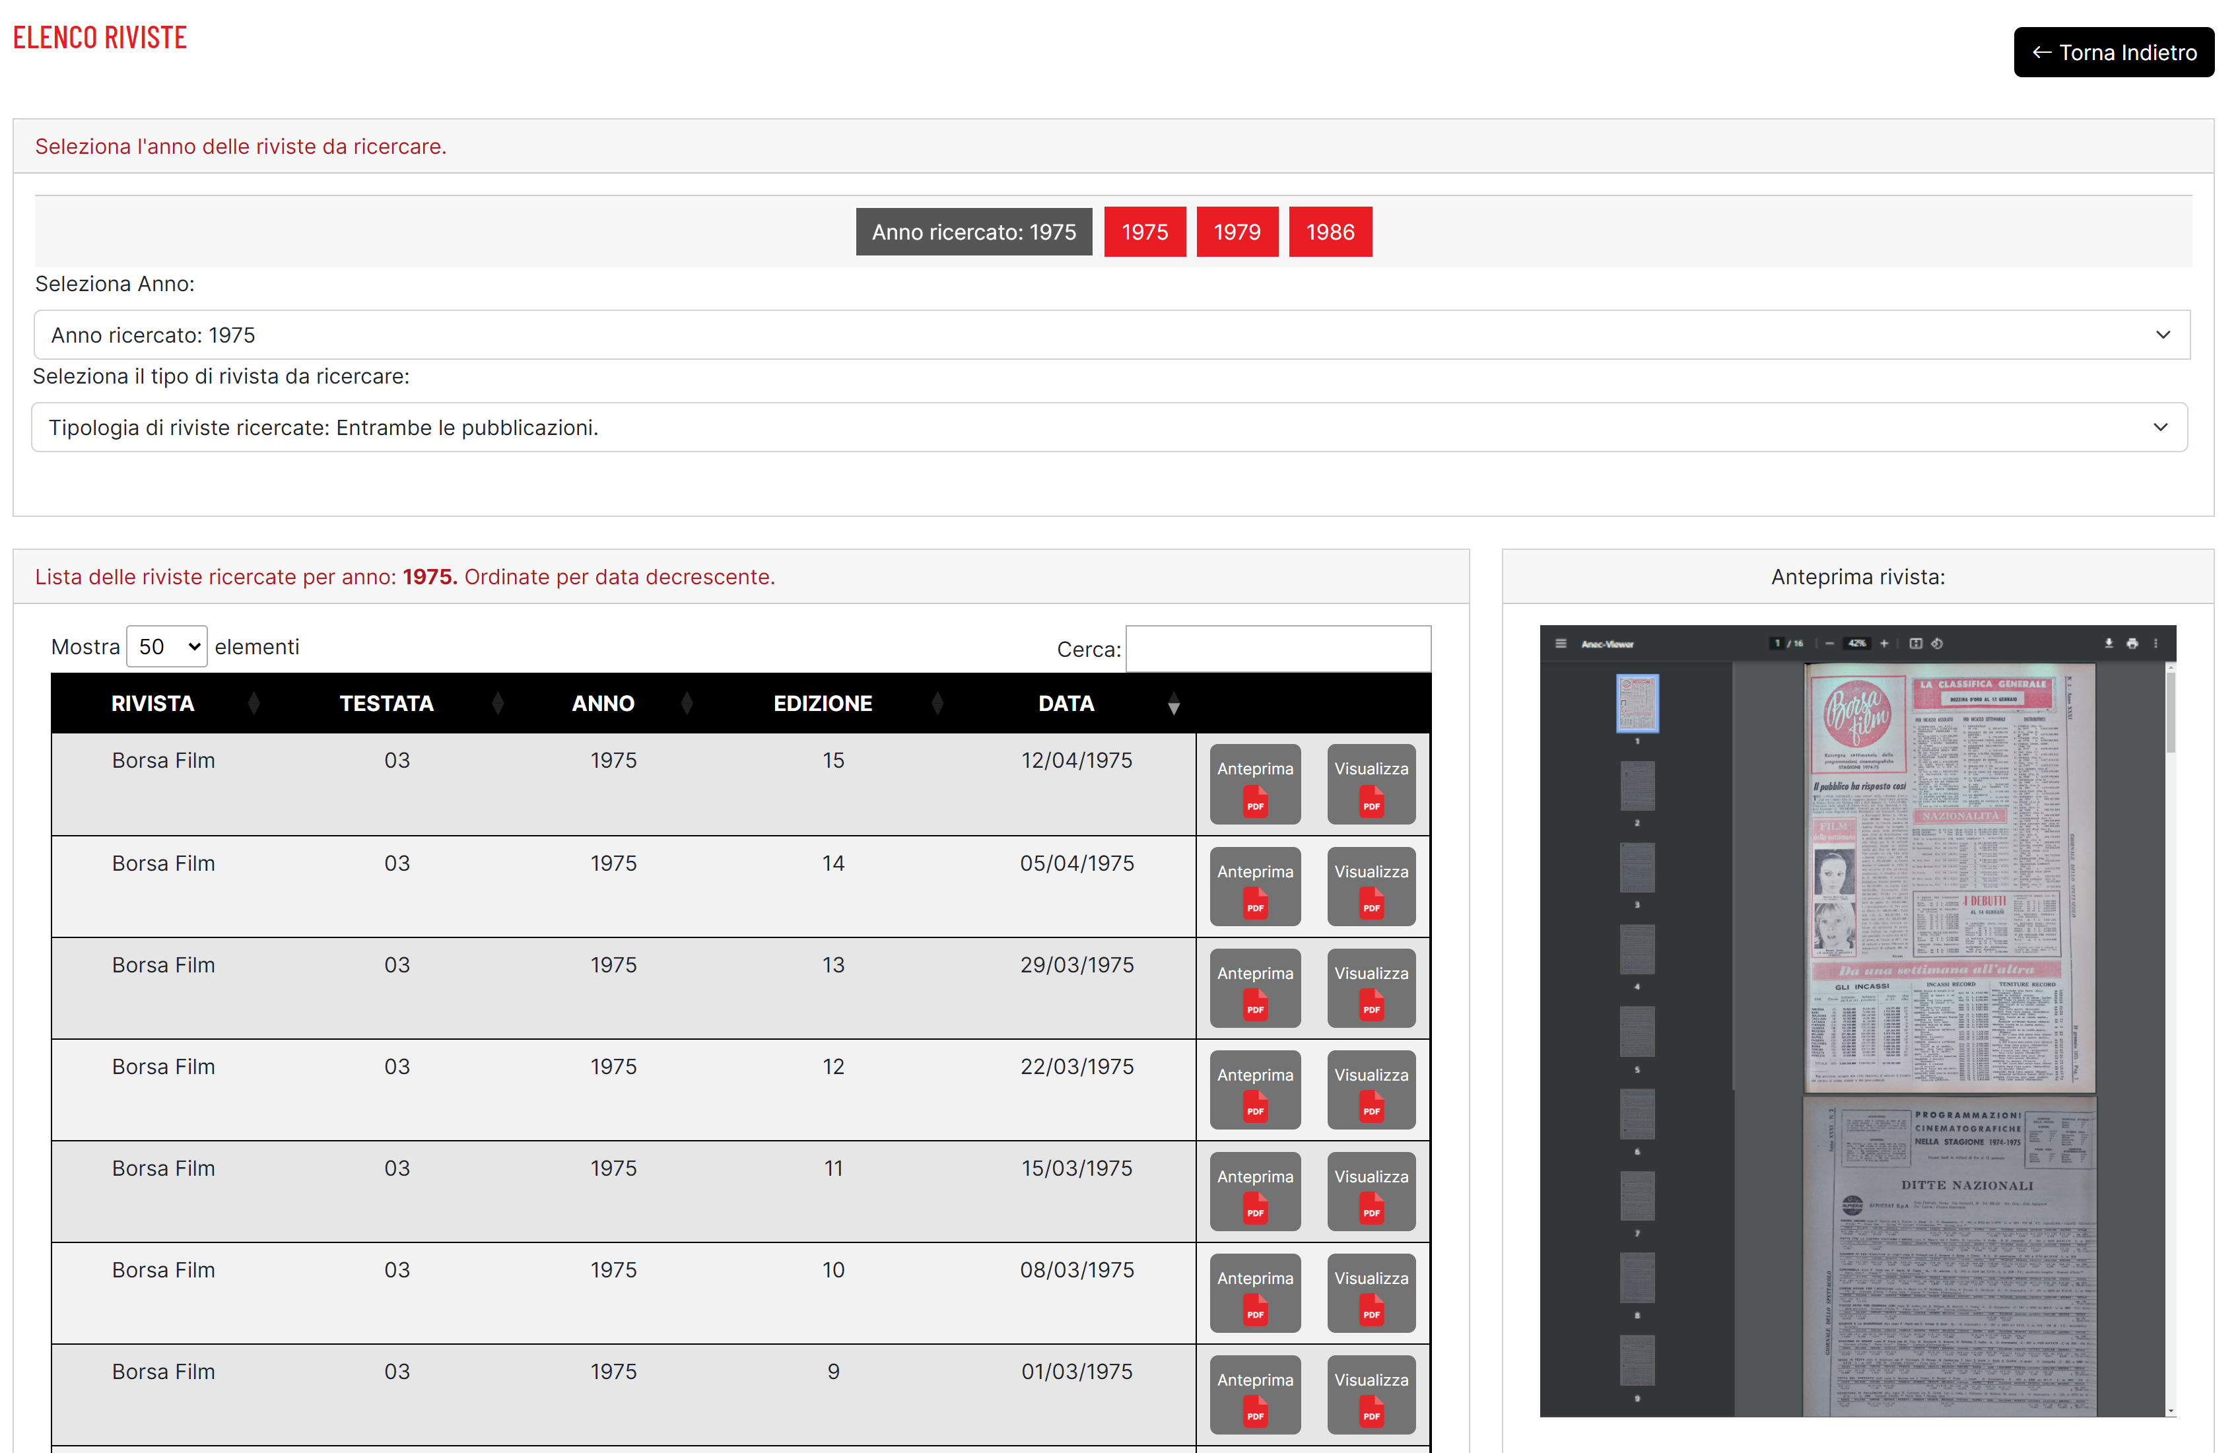The height and width of the screenshot is (1453, 2240).
Task: Download the previewed PDF magazine
Action: [2109, 644]
